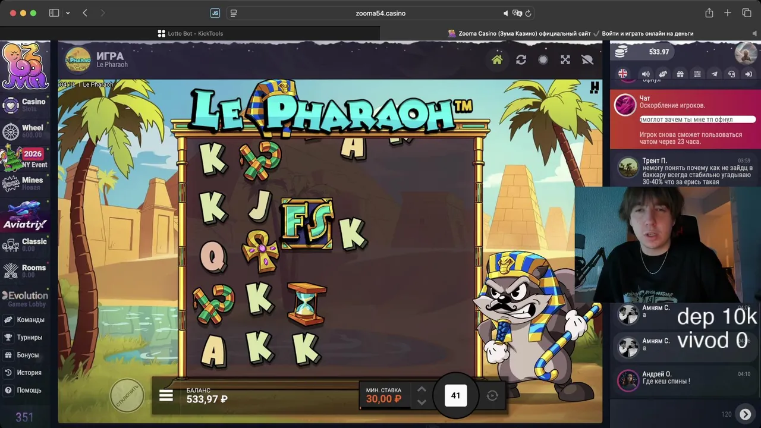761x428 pixels.
Task: Click the Safari address bar
Action: [380, 13]
